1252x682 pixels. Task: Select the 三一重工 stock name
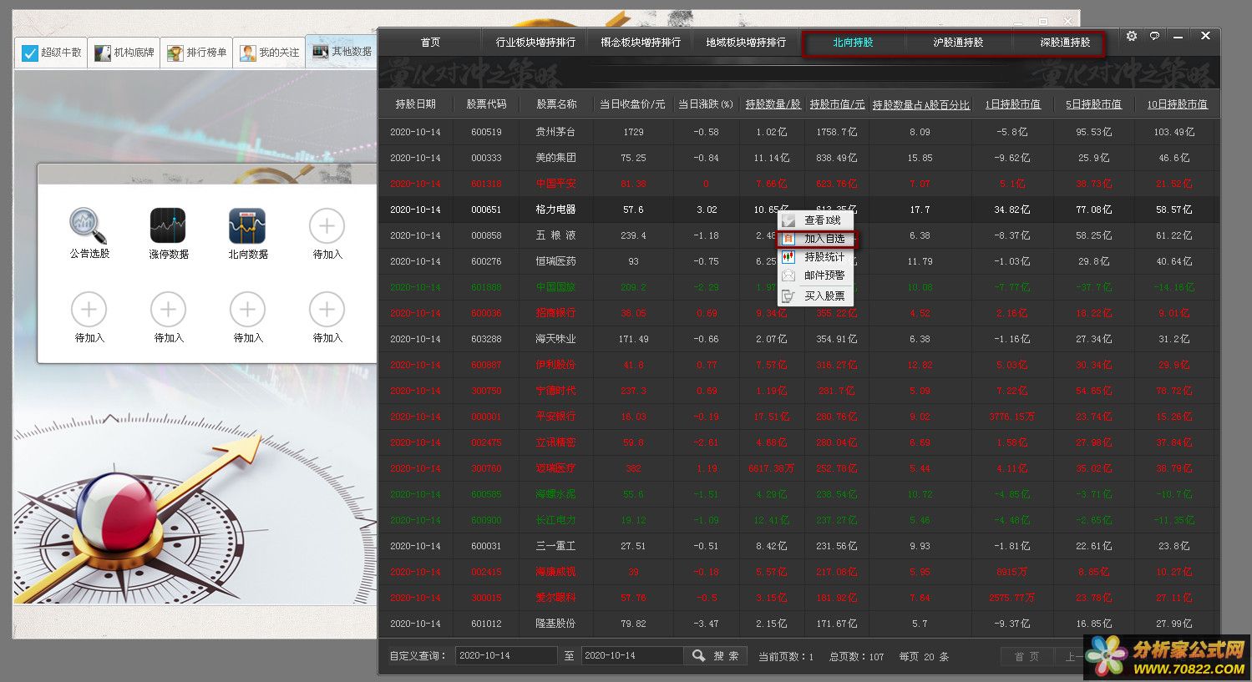555,546
